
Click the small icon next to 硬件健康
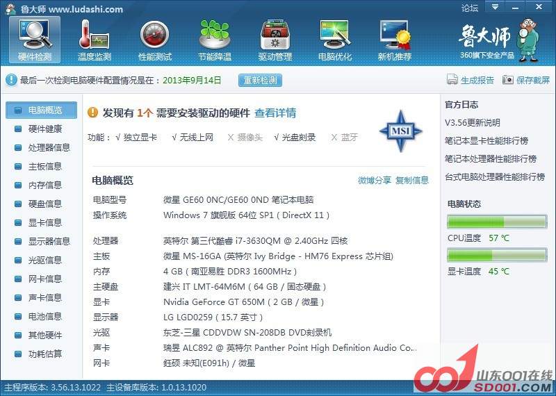click(18, 129)
